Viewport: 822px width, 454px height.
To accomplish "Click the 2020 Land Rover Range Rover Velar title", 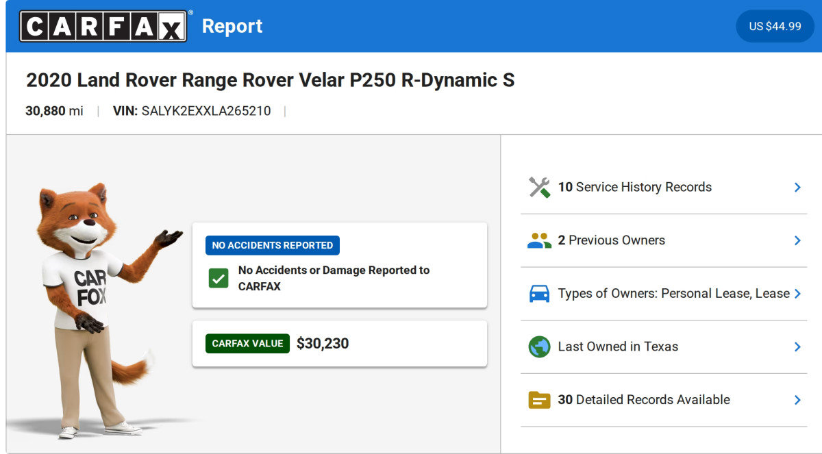I will pos(270,80).
